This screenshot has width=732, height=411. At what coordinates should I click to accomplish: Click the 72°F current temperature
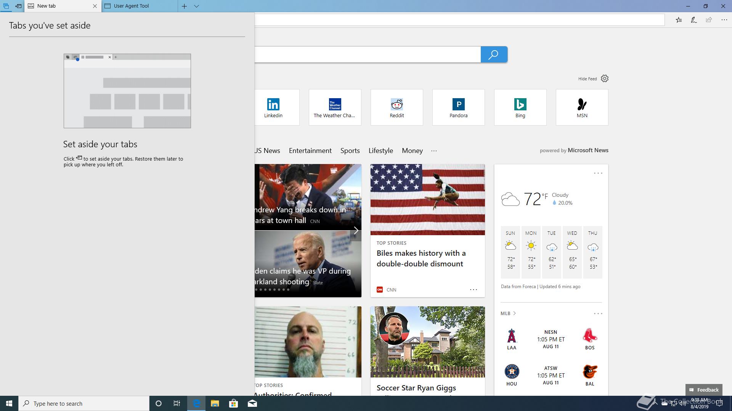[535, 199]
